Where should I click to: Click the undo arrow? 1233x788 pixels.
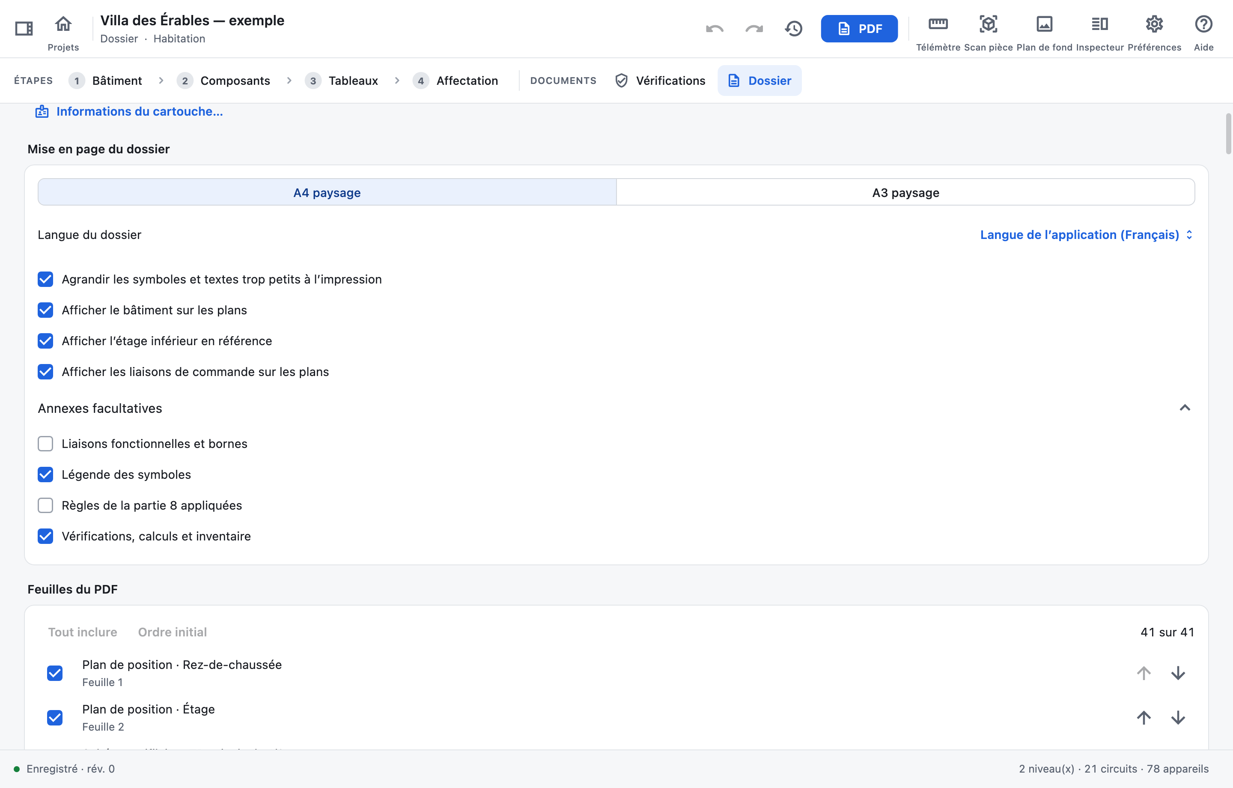pos(714,29)
